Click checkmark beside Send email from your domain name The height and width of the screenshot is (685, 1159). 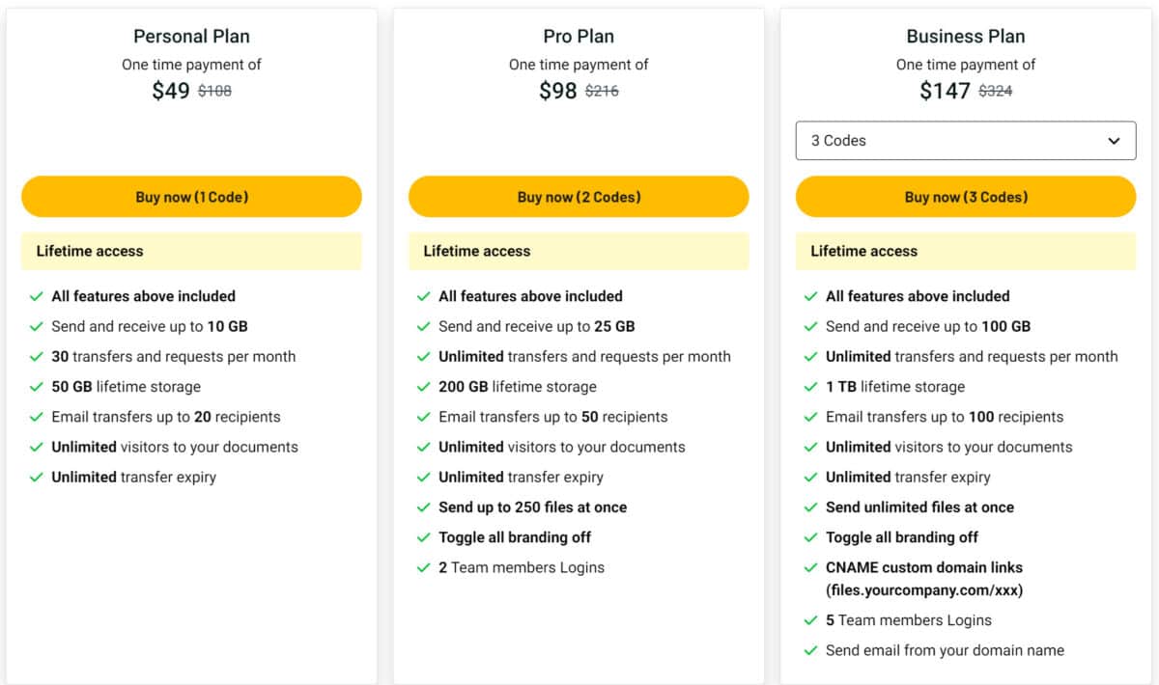810,650
